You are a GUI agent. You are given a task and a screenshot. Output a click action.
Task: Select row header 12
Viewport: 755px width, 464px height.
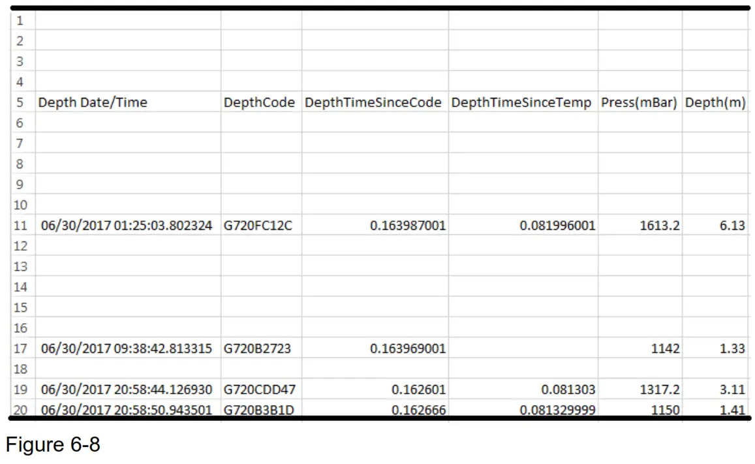[23, 245]
